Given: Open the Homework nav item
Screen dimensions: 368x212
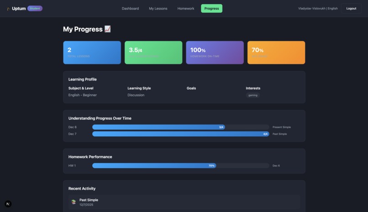Looking at the screenshot, I should point(186,8).
